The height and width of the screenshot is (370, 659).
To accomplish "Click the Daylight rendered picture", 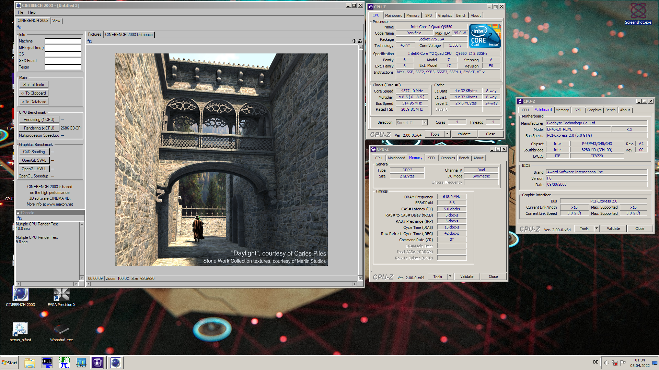I will pos(221,160).
